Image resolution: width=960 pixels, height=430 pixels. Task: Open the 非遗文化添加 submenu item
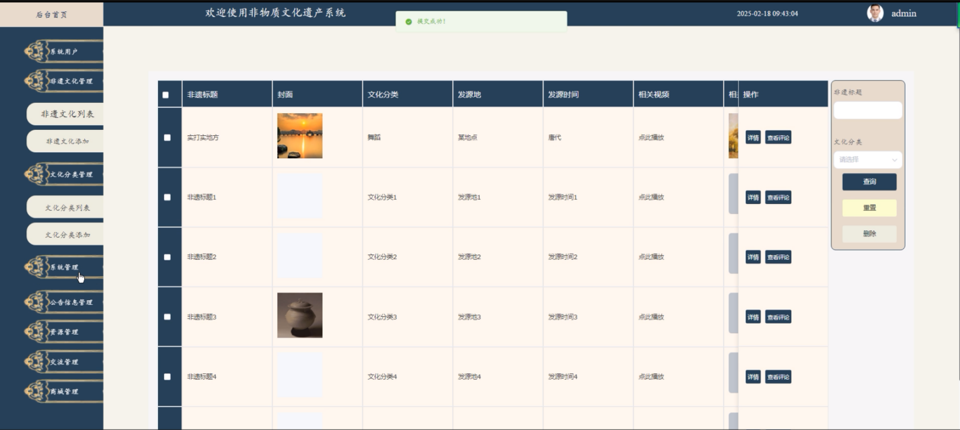[66, 141]
